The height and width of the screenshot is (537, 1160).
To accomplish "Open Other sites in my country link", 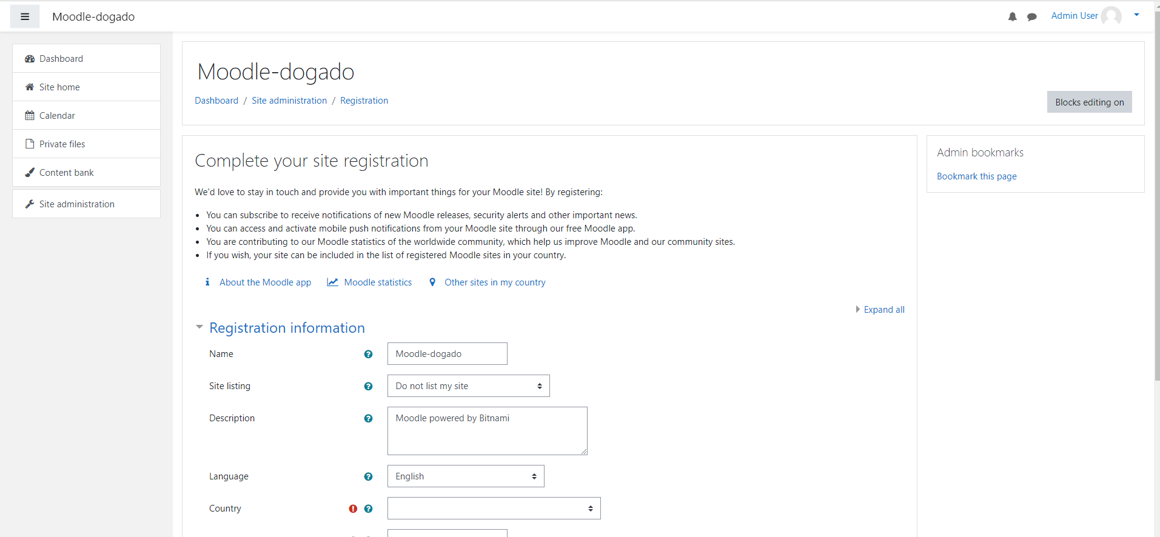I will 495,282.
